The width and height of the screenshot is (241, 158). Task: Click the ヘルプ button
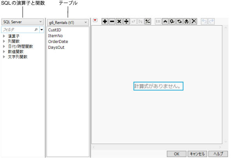click(218, 154)
